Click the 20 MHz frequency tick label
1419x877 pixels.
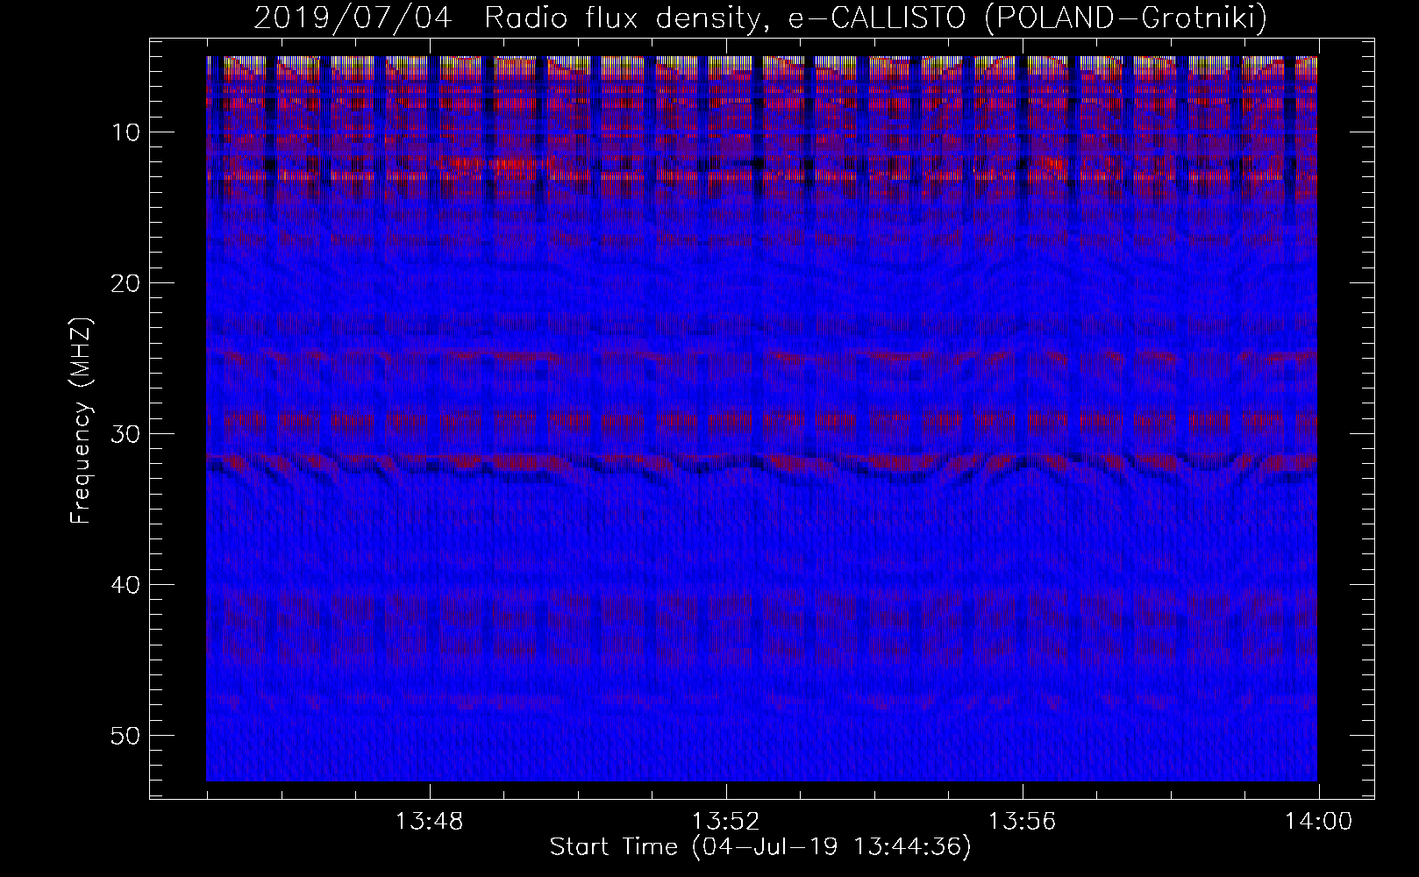pyautogui.click(x=125, y=283)
